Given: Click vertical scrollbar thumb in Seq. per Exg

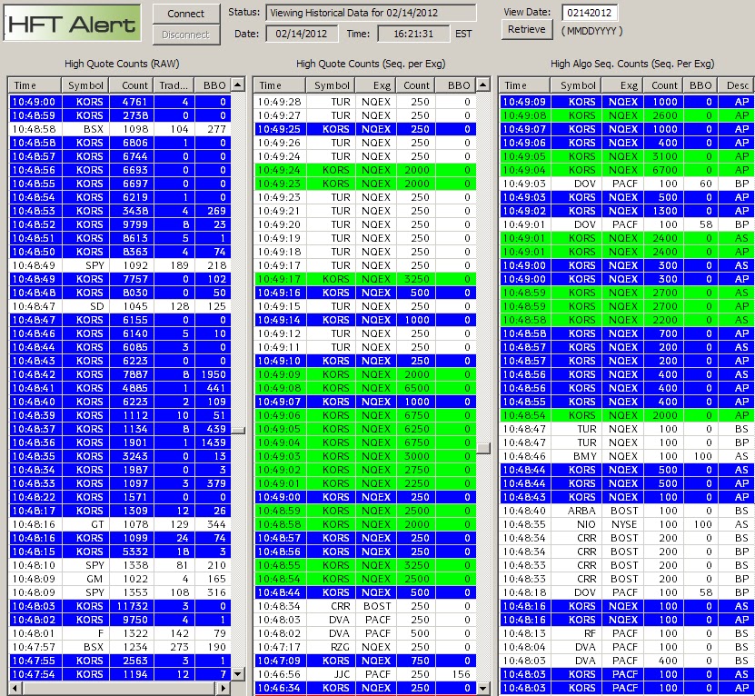Looking at the screenshot, I should [x=483, y=448].
